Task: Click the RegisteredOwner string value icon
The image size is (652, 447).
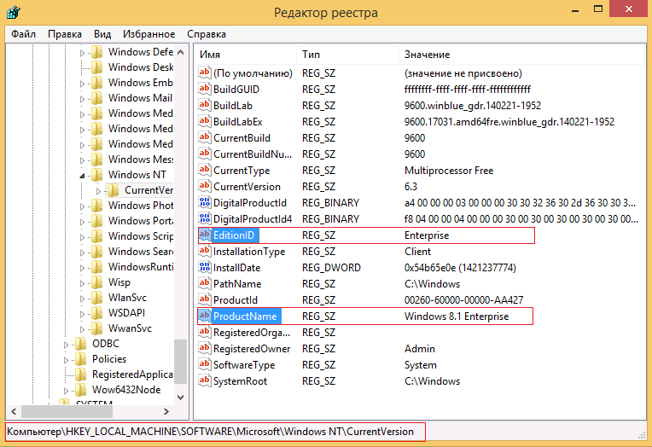Action: [204, 348]
